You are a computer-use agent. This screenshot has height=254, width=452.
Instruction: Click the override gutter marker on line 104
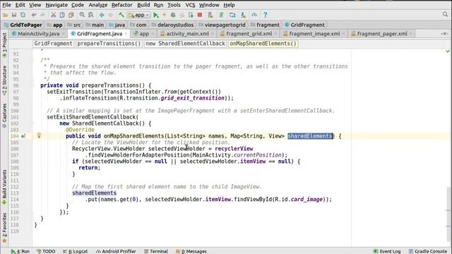[23, 136]
